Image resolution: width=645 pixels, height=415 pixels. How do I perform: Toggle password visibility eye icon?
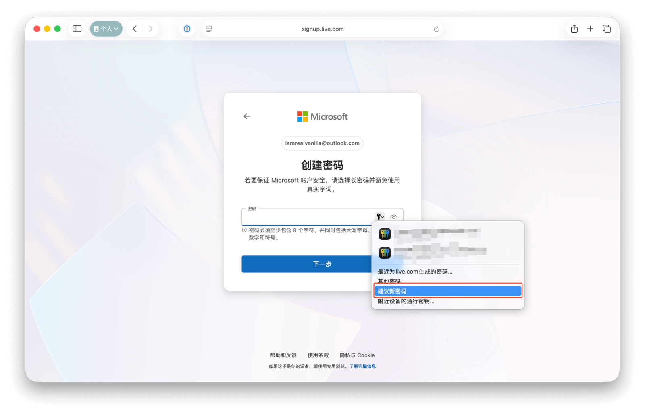point(394,217)
